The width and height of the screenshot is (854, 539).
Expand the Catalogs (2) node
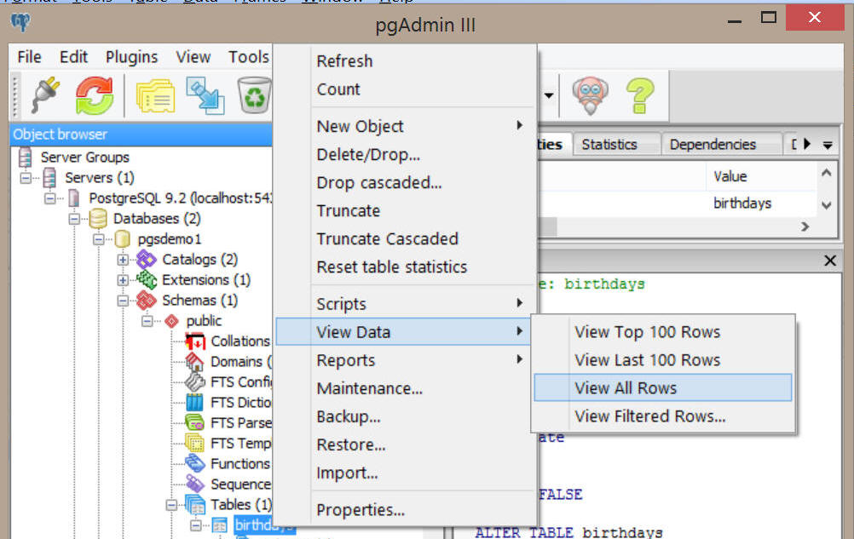pos(123,260)
